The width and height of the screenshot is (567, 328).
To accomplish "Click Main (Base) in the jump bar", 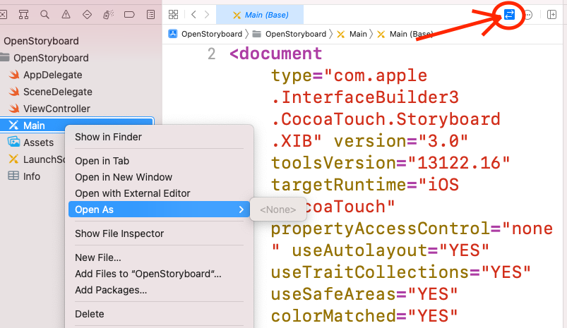I will coord(405,34).
